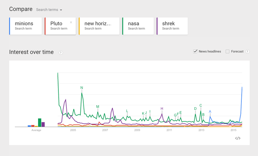
Task: Click the embed code icon below chart
Action: (x=238, y=138)
